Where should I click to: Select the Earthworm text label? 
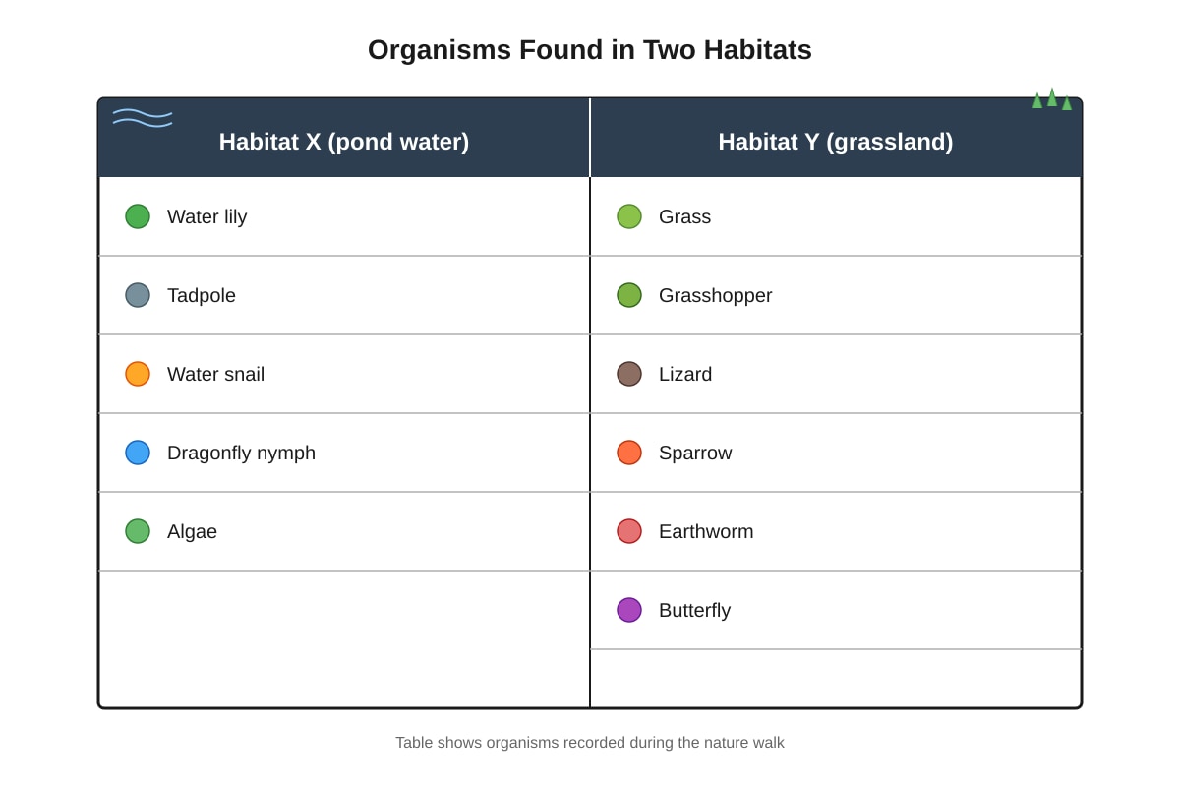pyautogui.click(x=706, y=531)
